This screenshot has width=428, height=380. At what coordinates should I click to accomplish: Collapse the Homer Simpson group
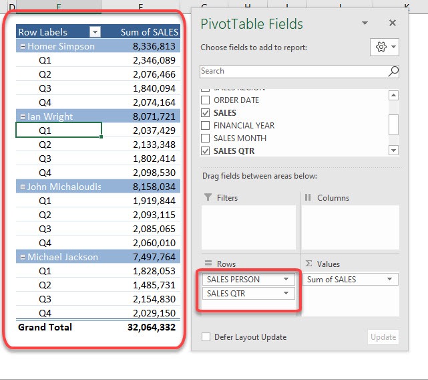point(23,47)
